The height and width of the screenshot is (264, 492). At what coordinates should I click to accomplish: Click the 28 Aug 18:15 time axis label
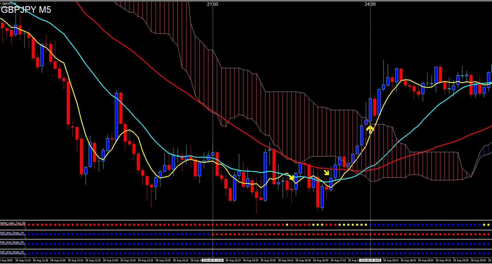point(391,260)
